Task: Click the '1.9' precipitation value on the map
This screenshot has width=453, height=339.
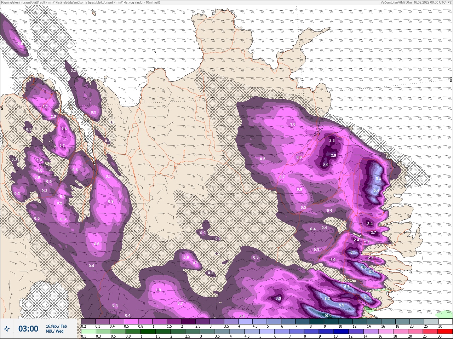Action: 333,260
